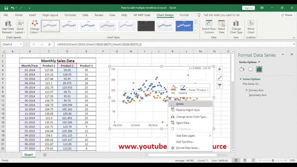Click the Share button
297x167 pixels.
[287, 15]
